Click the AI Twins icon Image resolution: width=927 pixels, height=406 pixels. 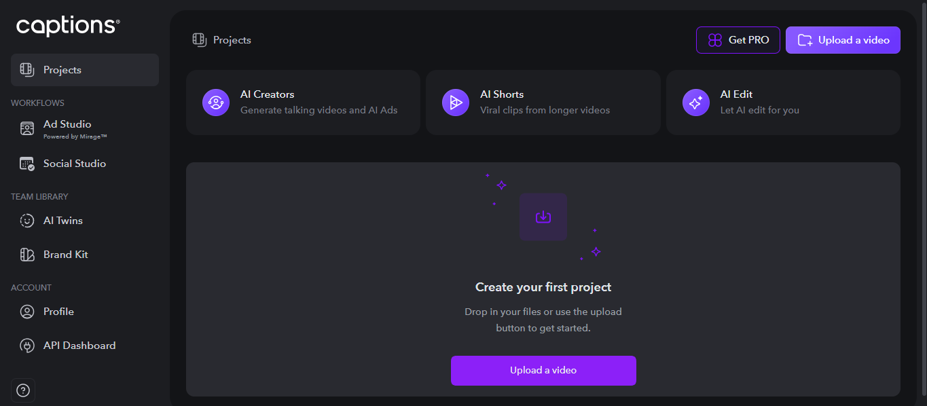[26, 220]
